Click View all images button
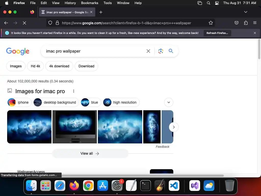This screenshot has height=196, width=261. tap(90, 153)
